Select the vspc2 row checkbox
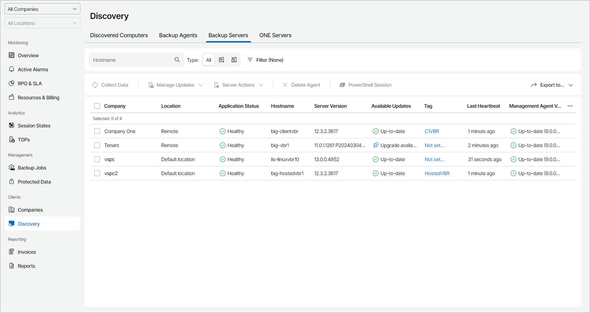The width and height of the screenshot is (590, 313). pos(97,173)
